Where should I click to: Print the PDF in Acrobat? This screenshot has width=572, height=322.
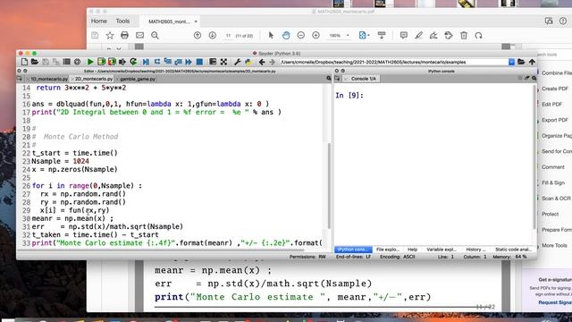click(125, 36)
